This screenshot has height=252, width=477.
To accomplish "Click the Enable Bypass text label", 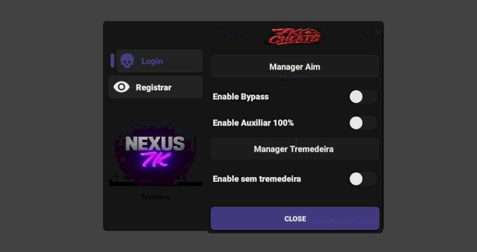I will (241, 97).
